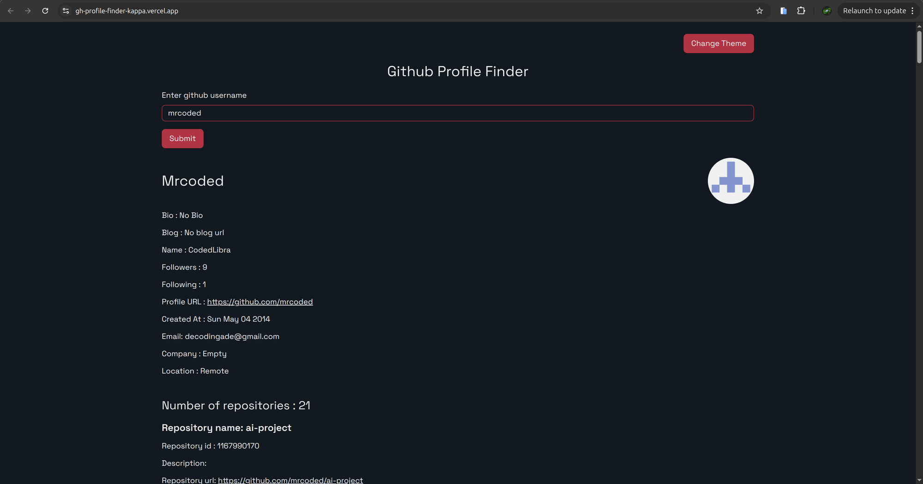Click the Change Theme button
The height and width of the screenshot is (484, 923).
(x=718, y=43)
